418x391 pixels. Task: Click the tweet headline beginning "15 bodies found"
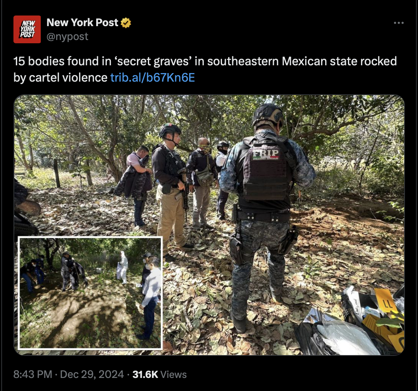coord(205,69)
